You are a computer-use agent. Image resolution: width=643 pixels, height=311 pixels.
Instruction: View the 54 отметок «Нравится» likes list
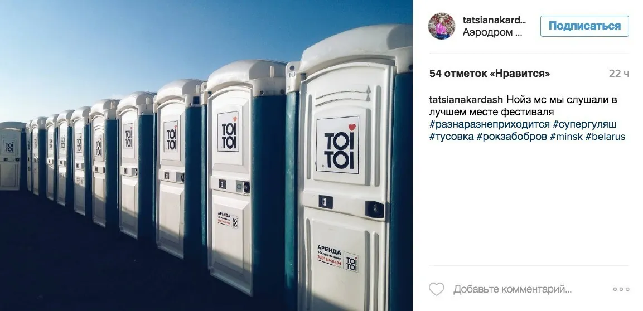(x=490, y=74)
